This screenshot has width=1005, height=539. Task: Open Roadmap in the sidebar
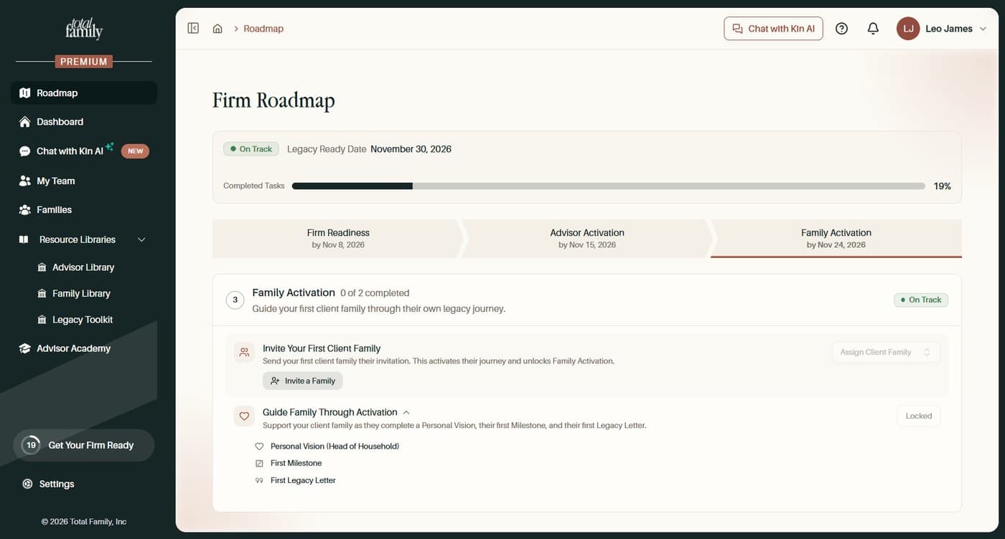point(84,93)
